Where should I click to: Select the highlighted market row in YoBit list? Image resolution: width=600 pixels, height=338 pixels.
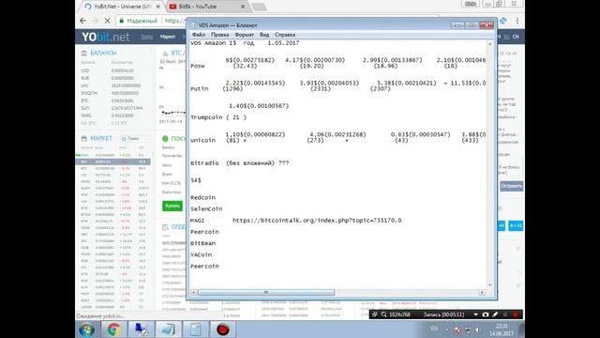point(112,161)
